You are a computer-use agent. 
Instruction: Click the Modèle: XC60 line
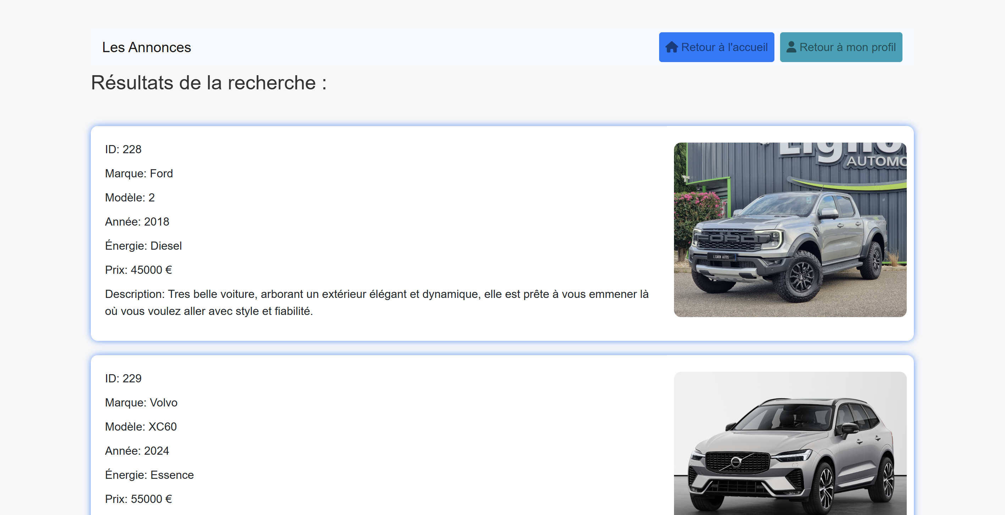[140, 427]
